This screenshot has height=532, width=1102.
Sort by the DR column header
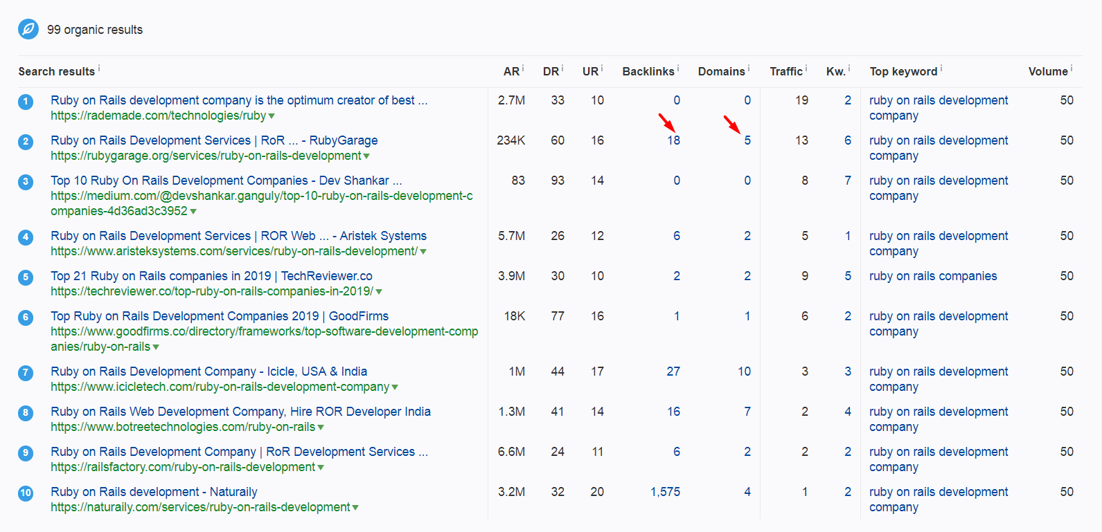click(x=551, y=71)
